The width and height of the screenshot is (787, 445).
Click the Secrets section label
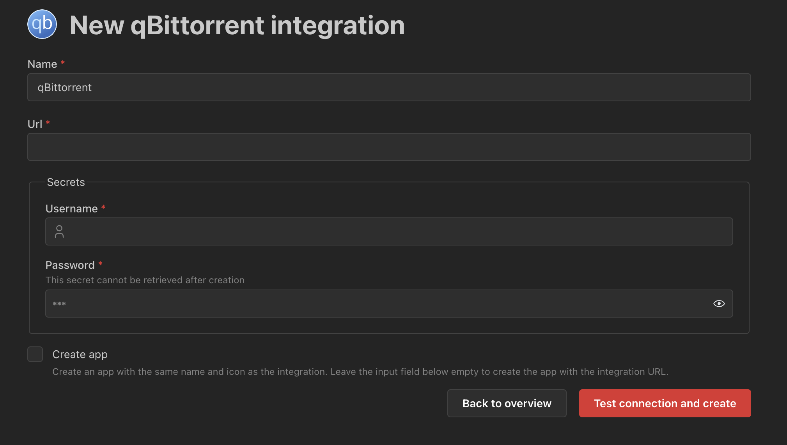66,182
